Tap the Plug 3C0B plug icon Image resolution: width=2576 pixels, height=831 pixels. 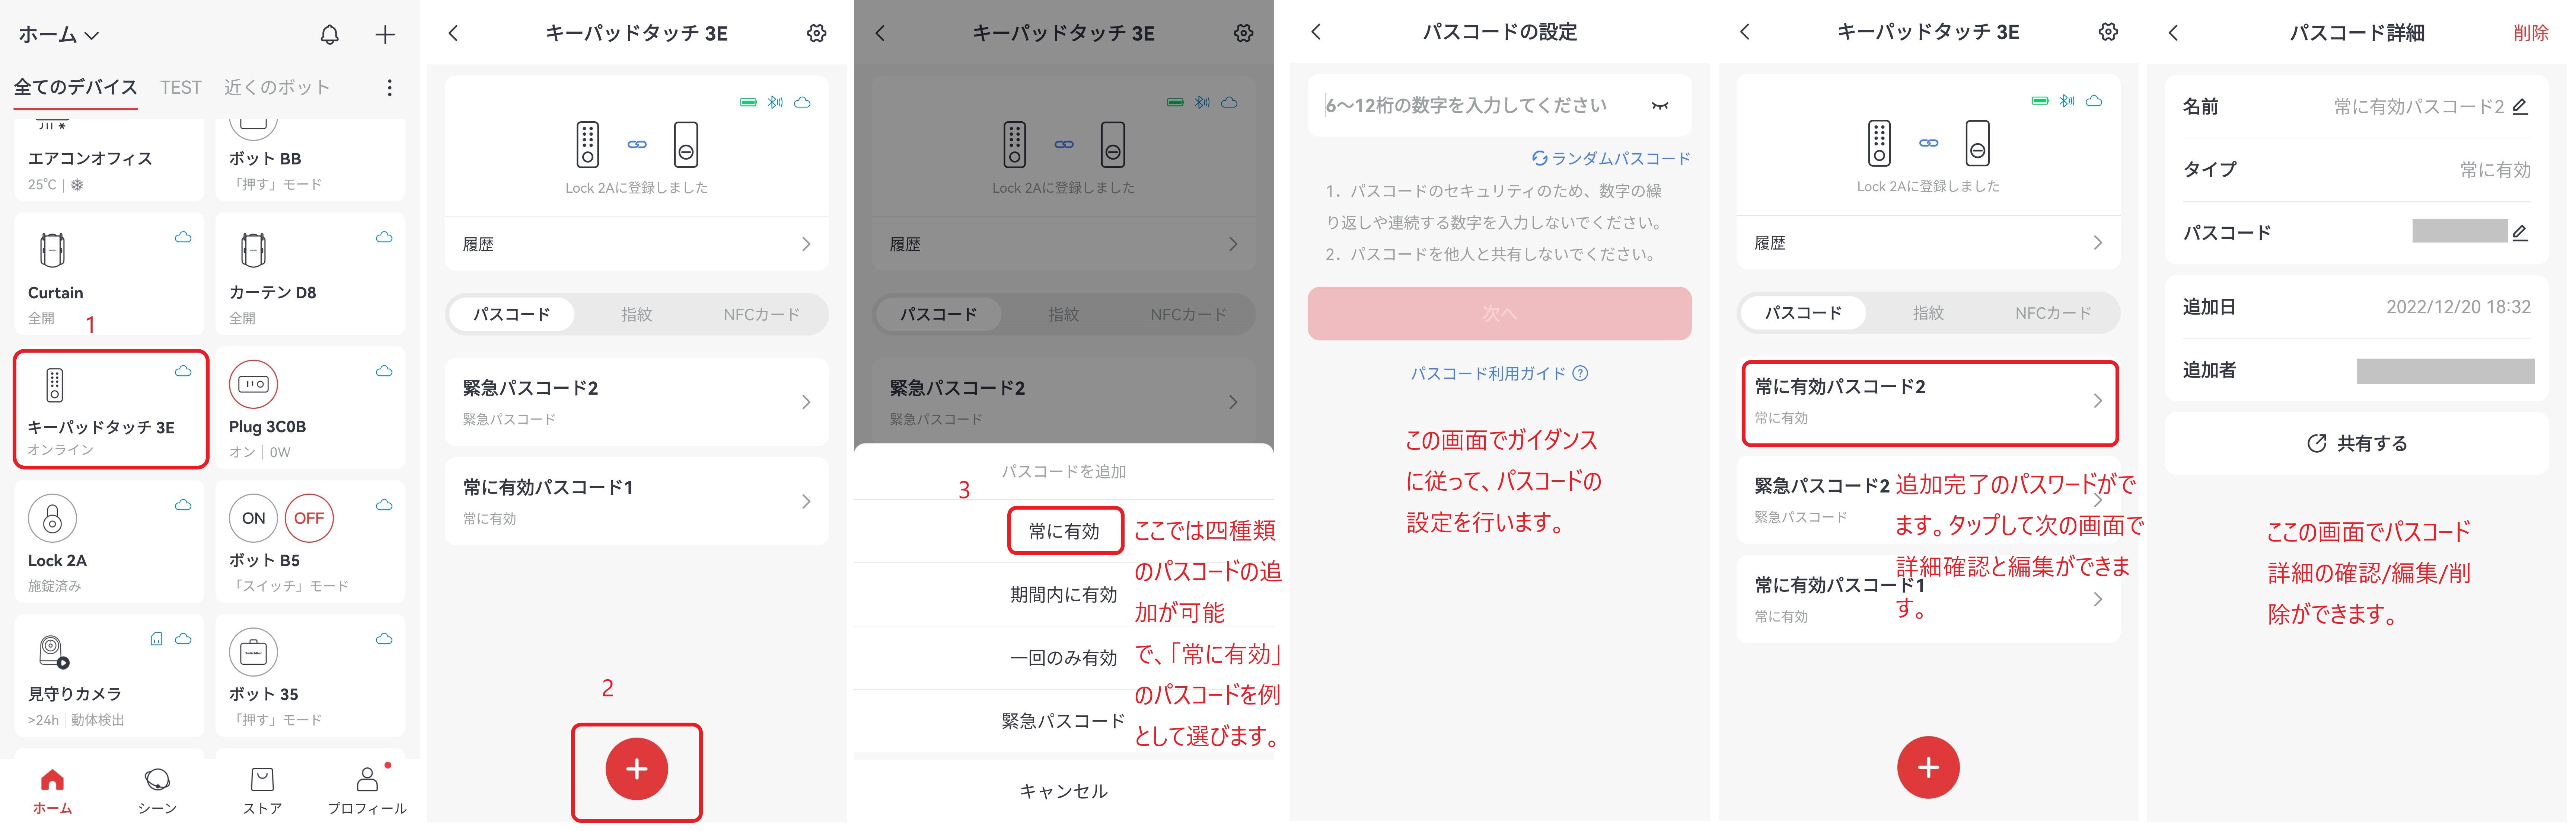pyautogui.click(x=254, y=385)
